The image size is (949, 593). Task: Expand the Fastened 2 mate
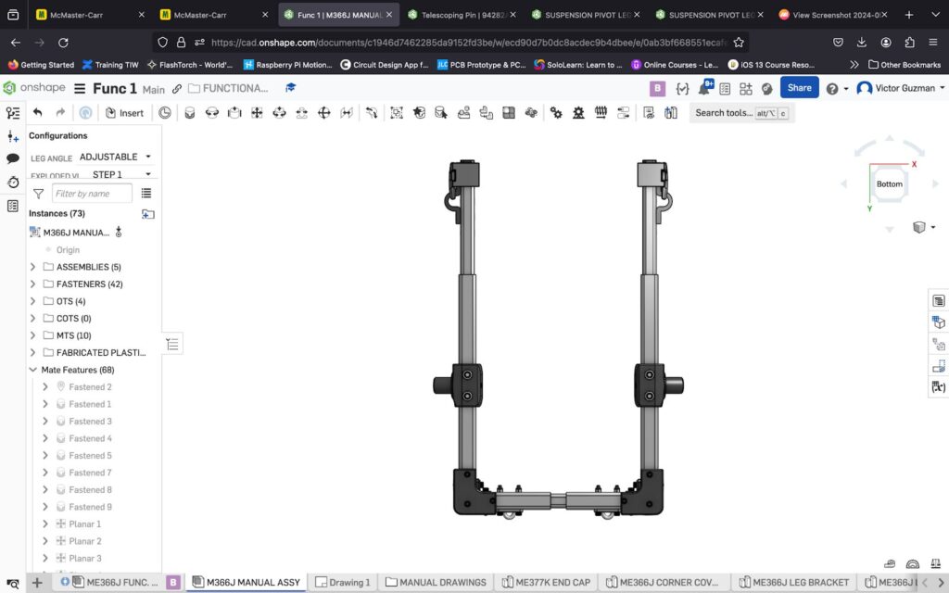[45, 387]
